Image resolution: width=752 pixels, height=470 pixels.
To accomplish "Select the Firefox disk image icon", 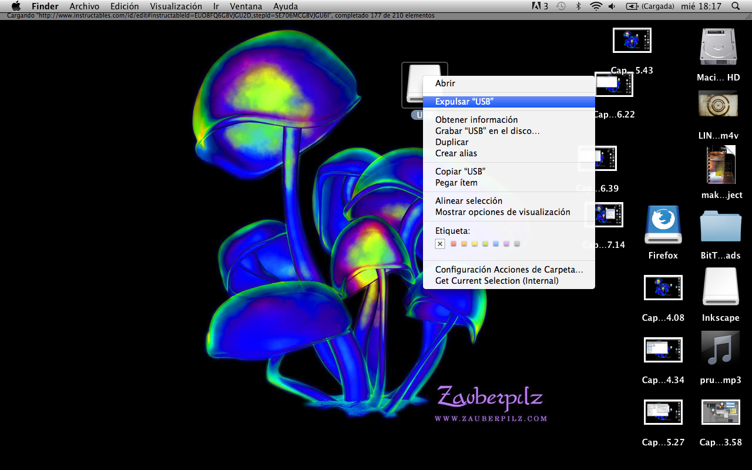I will click(663, 224).
